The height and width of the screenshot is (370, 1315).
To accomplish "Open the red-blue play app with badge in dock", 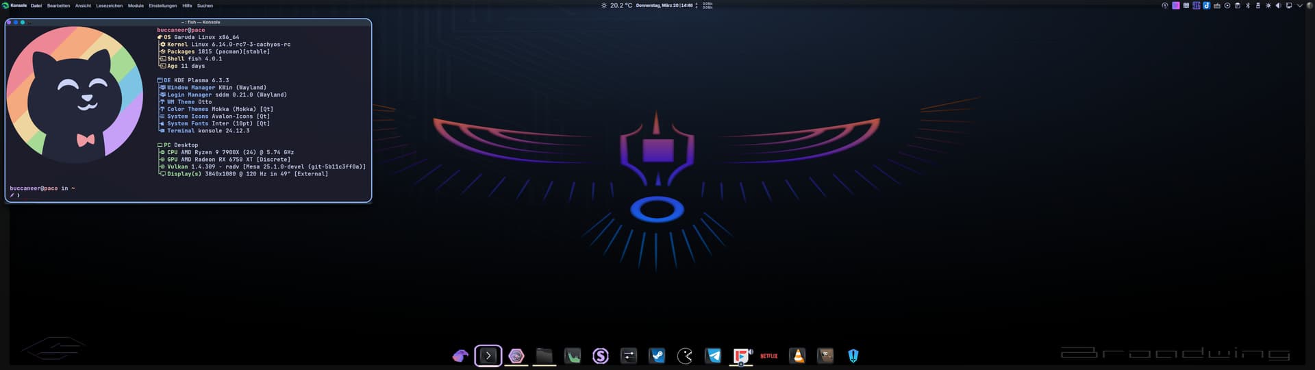I will pyautogui.click(x=742, y=356).
